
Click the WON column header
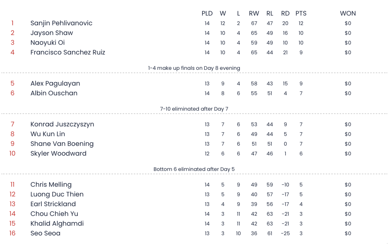pyautogui.click(x=348, y=14)
